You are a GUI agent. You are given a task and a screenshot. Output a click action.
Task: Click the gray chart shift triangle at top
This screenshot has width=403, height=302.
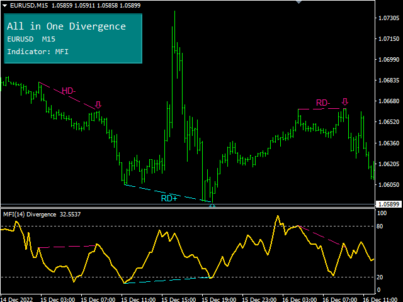(x=298, y=2)
